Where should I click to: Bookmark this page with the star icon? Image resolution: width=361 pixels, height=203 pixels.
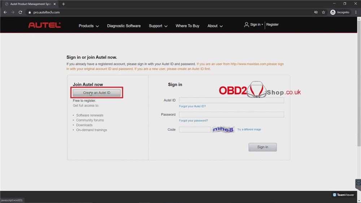(323, 12)
